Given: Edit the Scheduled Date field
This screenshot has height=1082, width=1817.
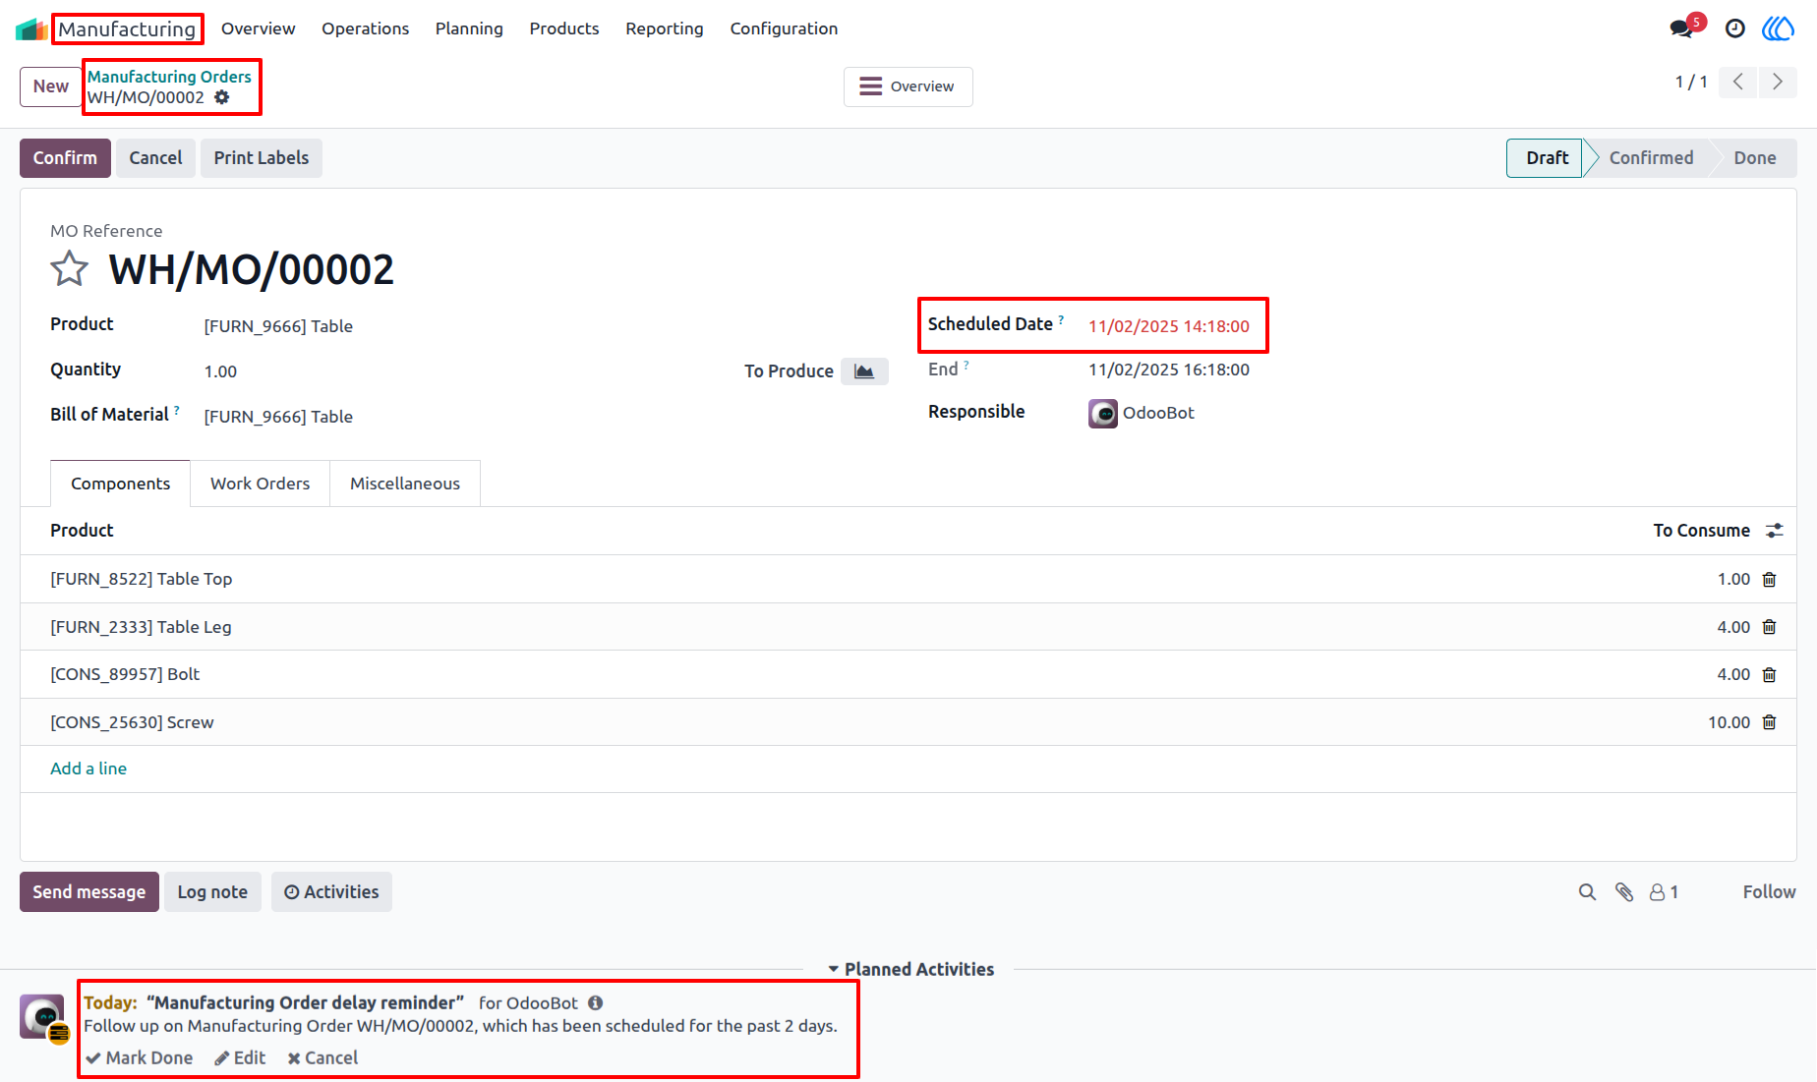Looking at the screenshot, I should 1169,326.
